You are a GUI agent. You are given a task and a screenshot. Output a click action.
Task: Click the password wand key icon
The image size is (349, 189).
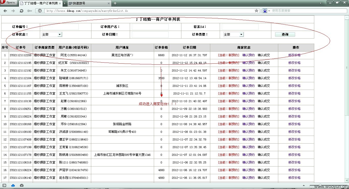click(x=29, y=11)
